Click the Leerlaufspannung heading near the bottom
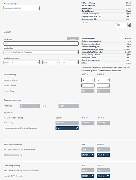This screenshot has height=180, width=136. [x=12, y=166]
